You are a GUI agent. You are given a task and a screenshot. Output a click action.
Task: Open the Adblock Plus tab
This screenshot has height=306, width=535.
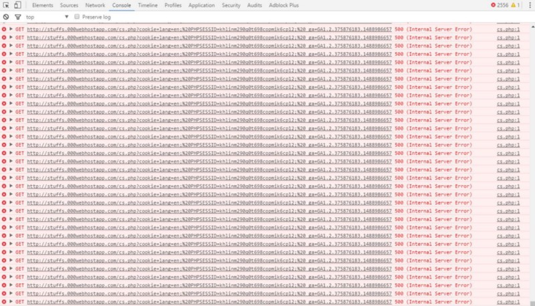click(284, 5)
